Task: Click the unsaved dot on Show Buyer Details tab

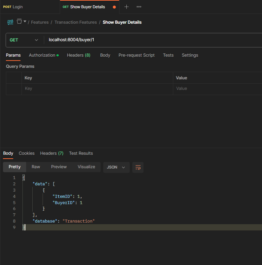Action: [115, 7]
